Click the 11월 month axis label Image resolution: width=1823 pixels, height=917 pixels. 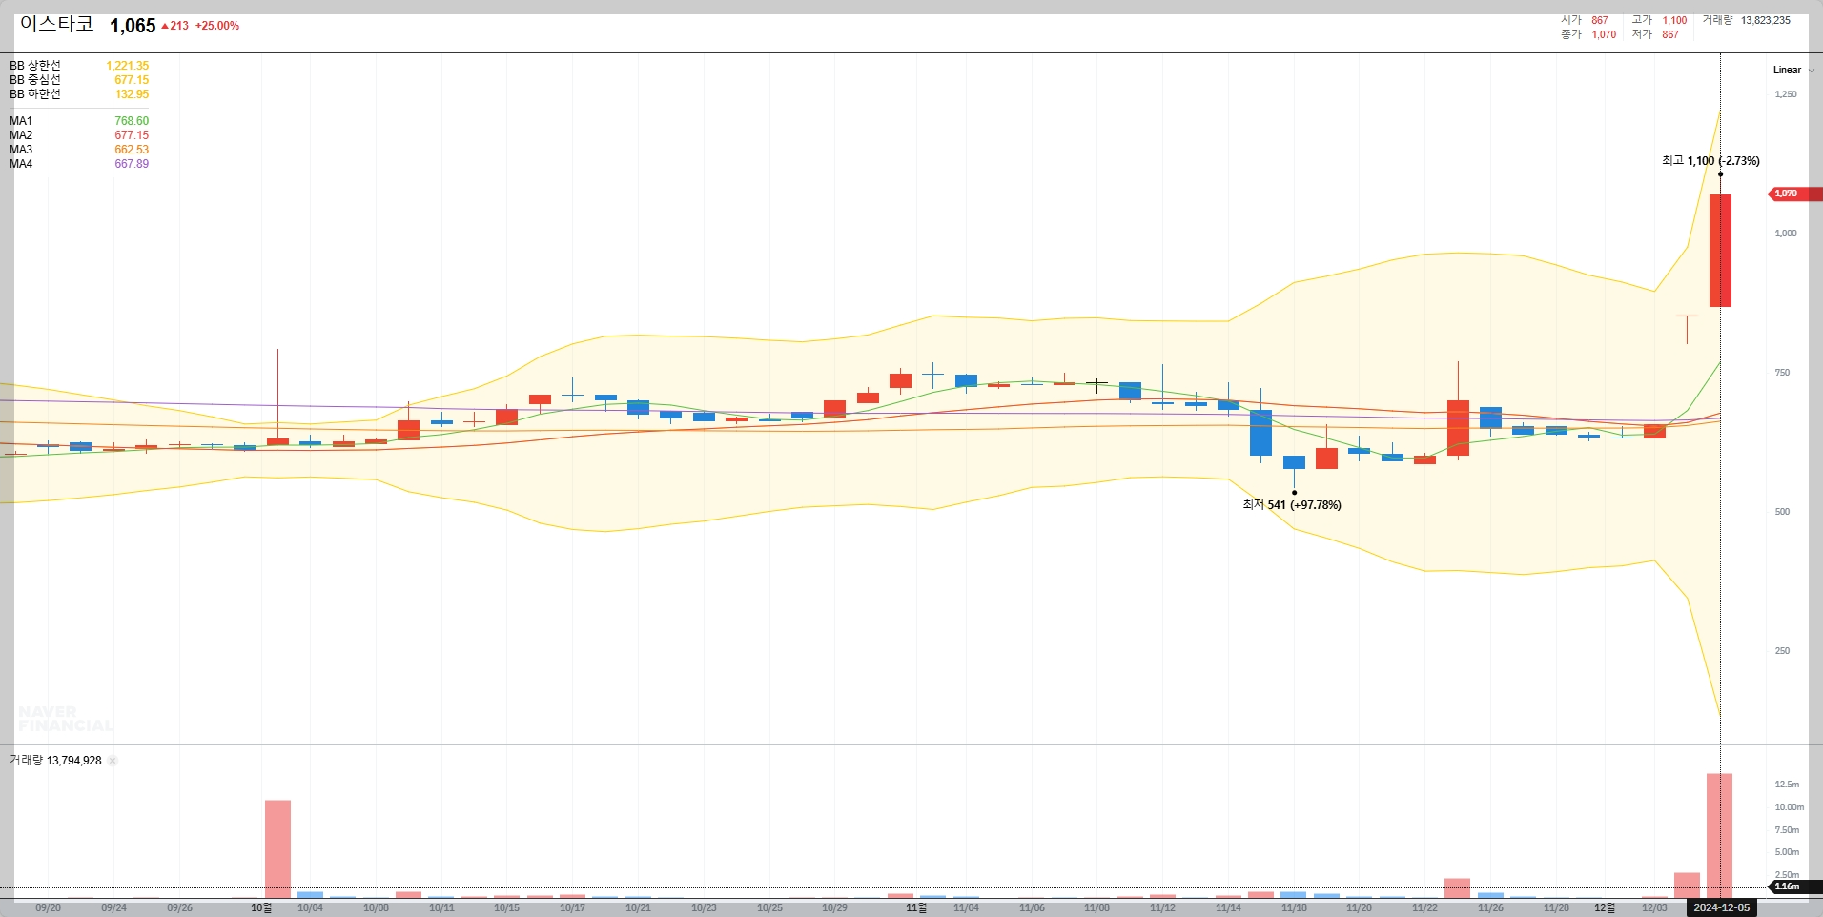(x=916, y=908)
